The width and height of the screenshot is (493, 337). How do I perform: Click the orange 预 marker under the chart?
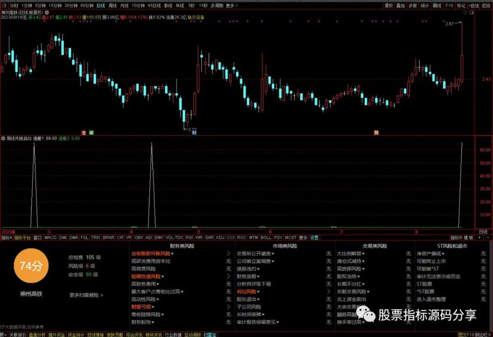click(x=376, y=133)
